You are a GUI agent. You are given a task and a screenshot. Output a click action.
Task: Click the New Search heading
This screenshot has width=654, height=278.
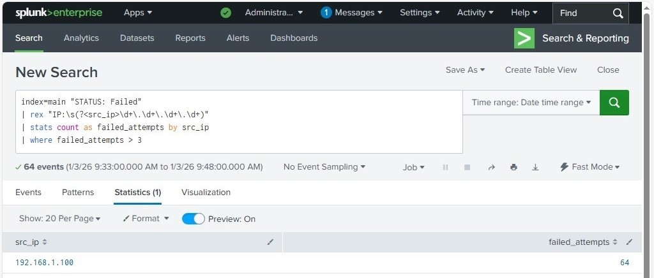[57, 72]
